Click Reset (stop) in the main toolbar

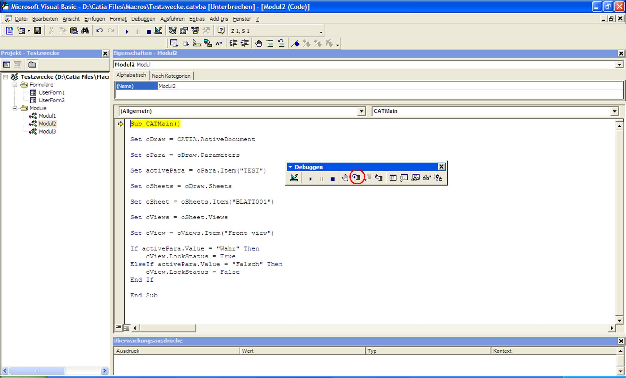pos(149,31)
